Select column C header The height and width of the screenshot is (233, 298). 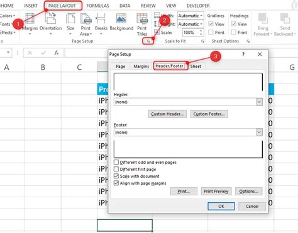tap(79, 67)
